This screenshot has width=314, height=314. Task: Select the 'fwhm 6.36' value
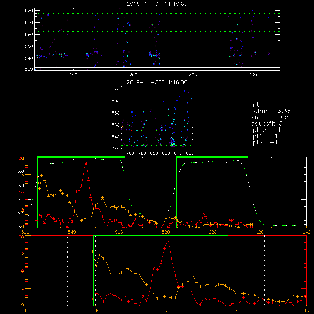click(x=271, y=111)
